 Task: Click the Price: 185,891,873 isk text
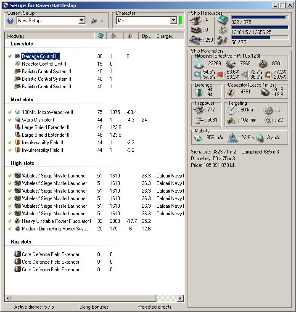click(213, 165)
